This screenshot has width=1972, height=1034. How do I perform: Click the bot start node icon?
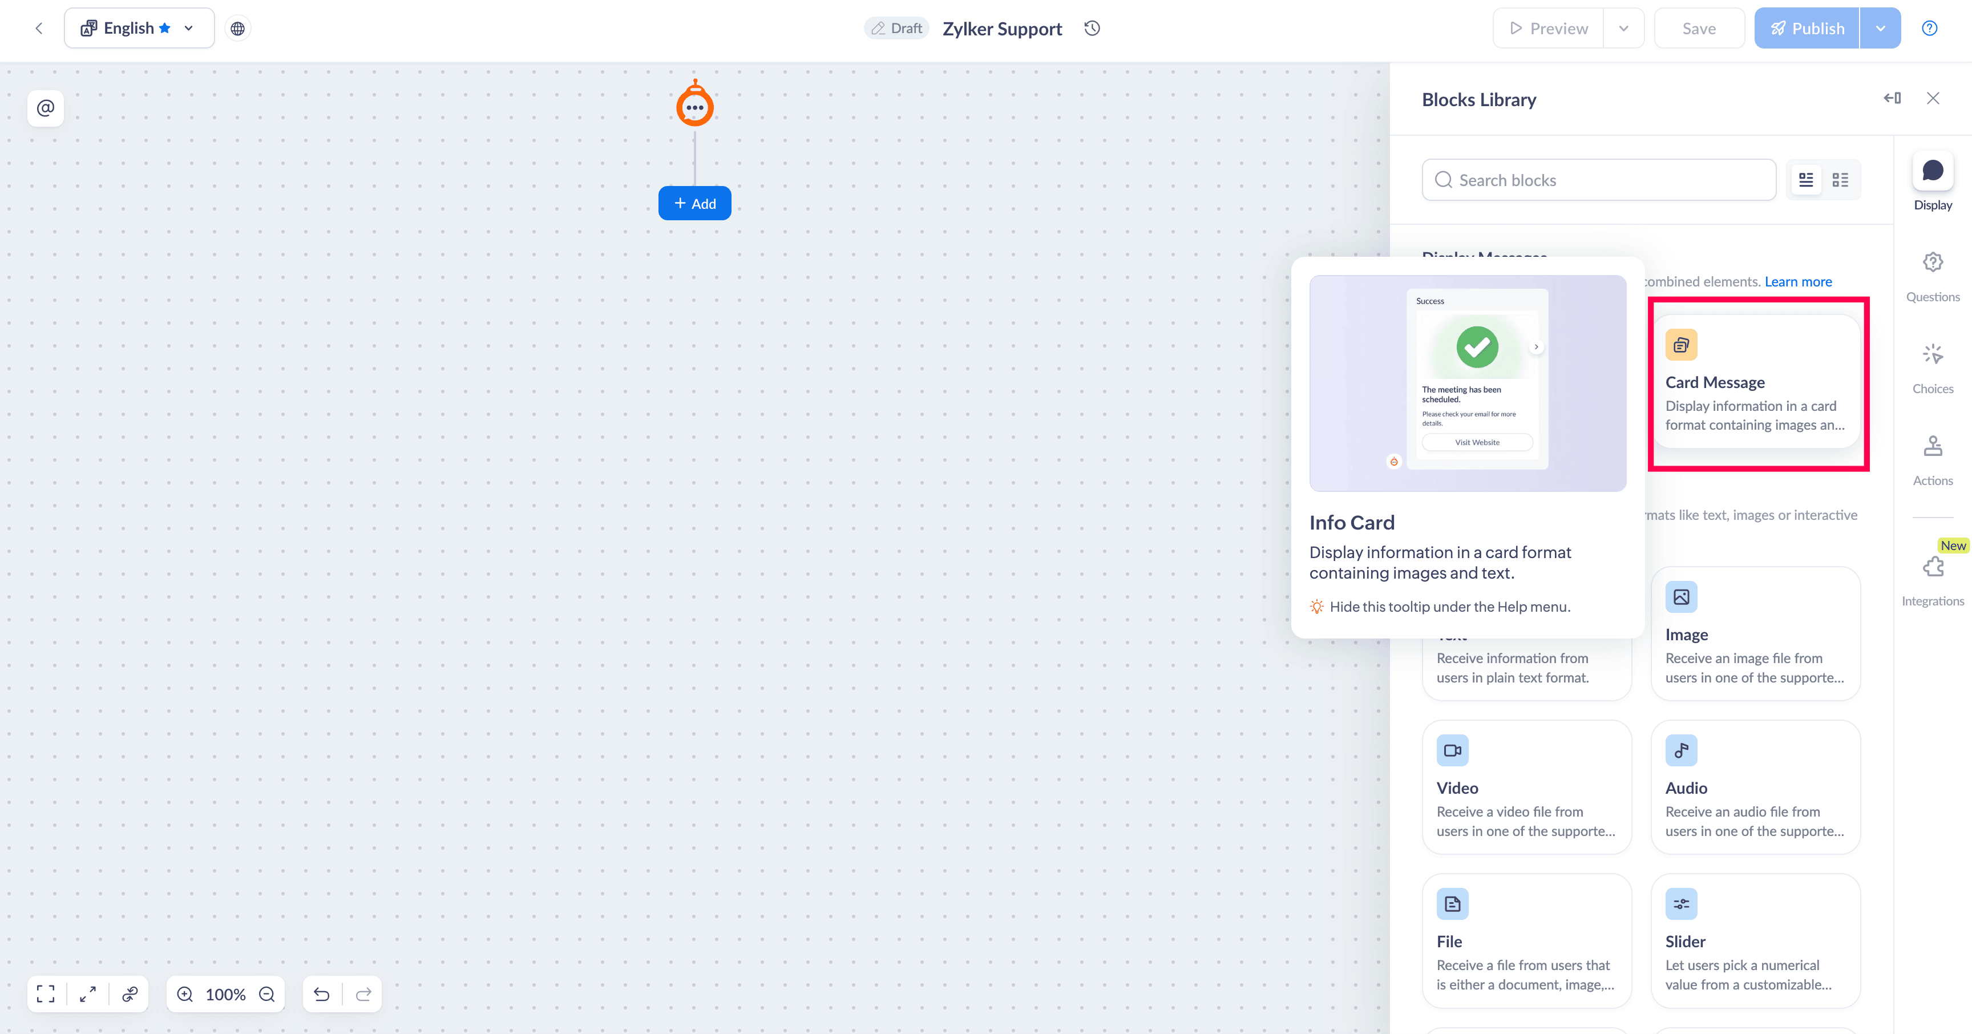(694, 106)
